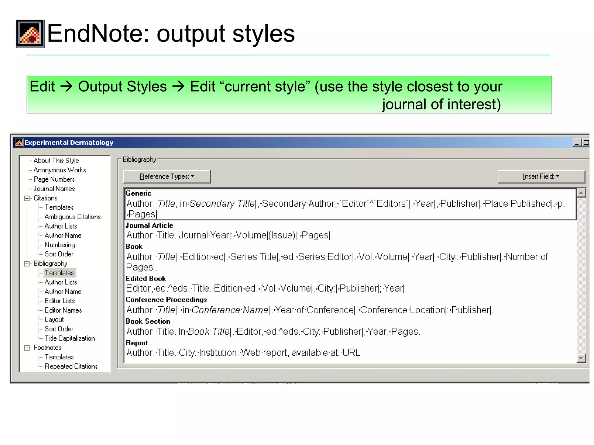The height and width of the screenshot is (445, 594).
Task: Open Sort Order under Citations
Action: pos(59,254)
